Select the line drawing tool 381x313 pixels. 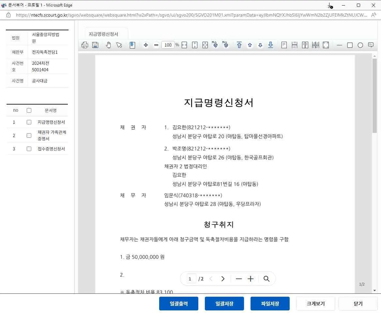(x=340, y=45)
